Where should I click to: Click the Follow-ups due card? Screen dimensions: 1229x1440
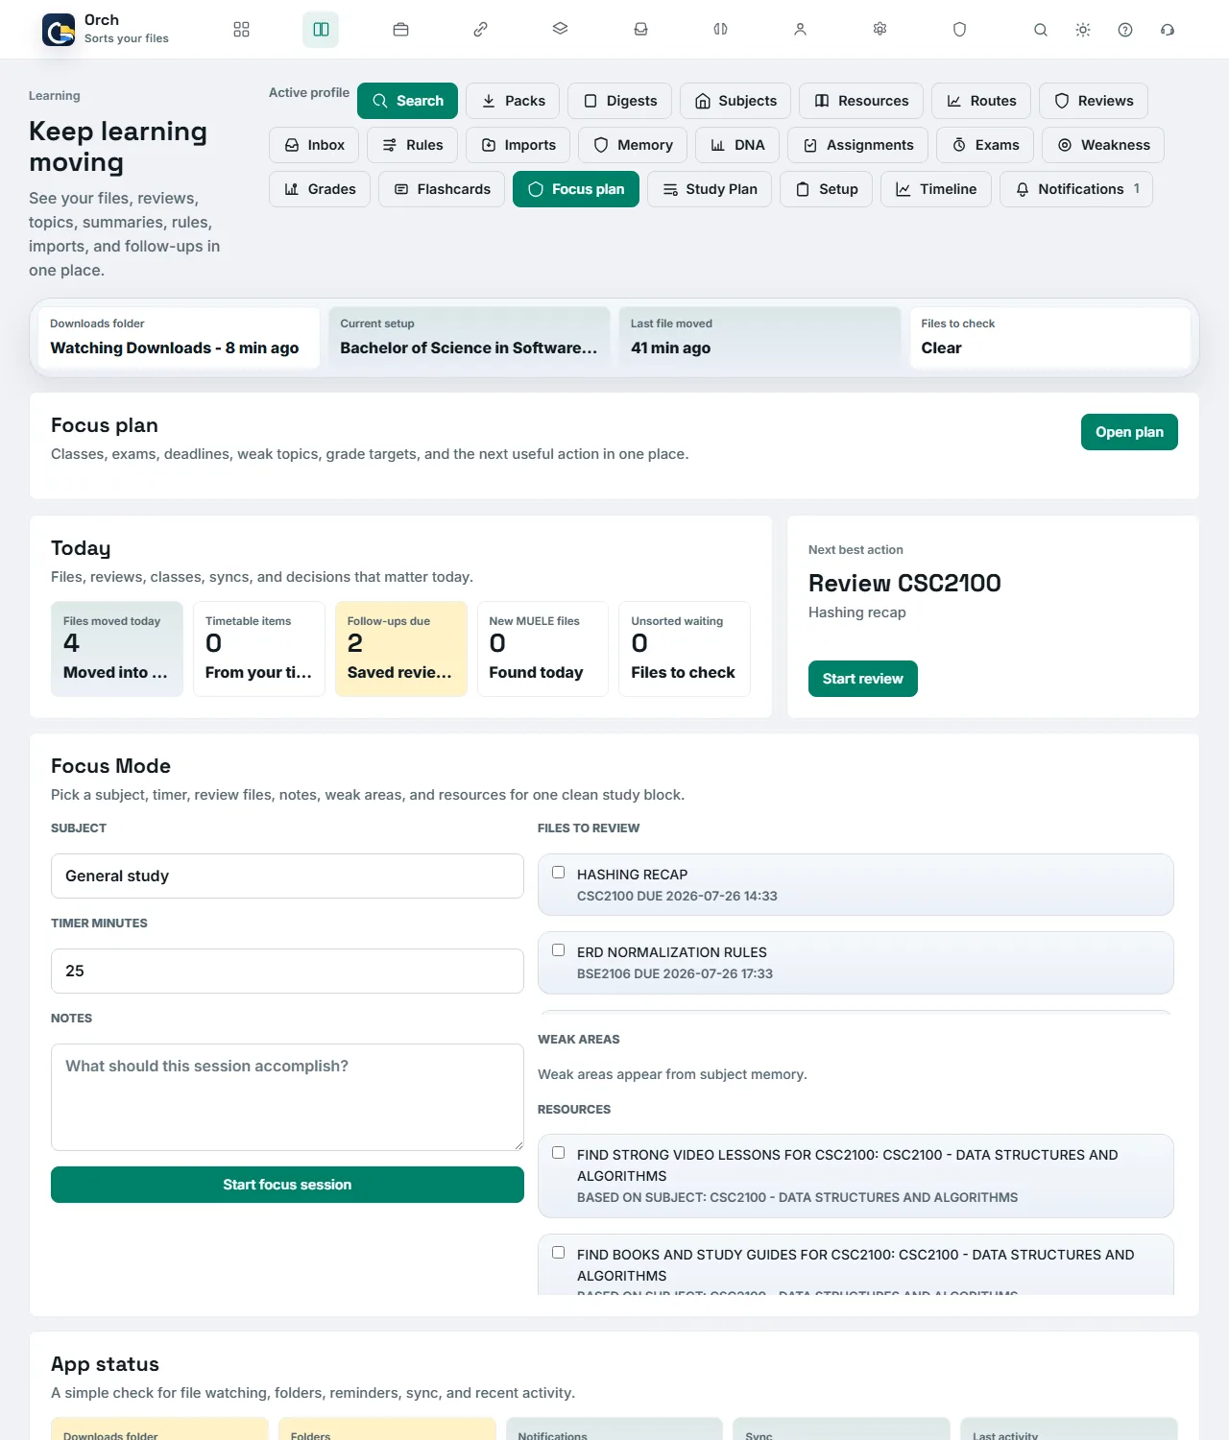[400, 649]
